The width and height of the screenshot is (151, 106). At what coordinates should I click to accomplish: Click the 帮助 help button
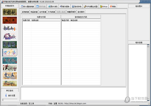(113, 6)
